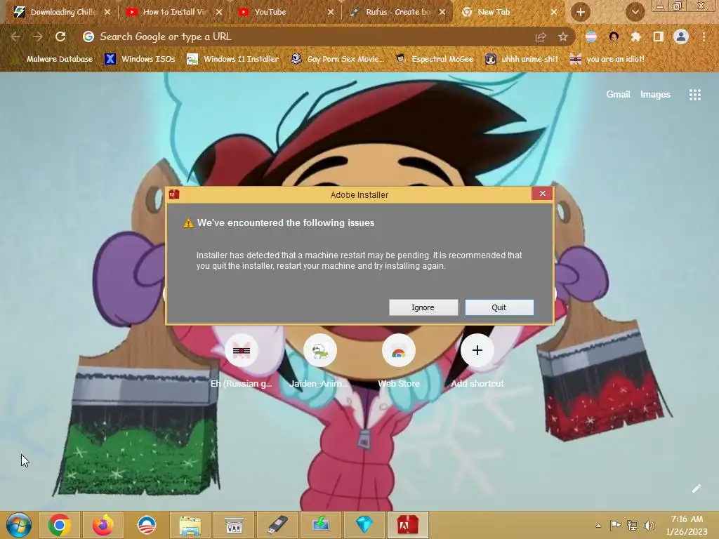The width and height of the screenshot is (719, 539).
Task: Share this page icon in address bar
Action: tap(541, 36)
